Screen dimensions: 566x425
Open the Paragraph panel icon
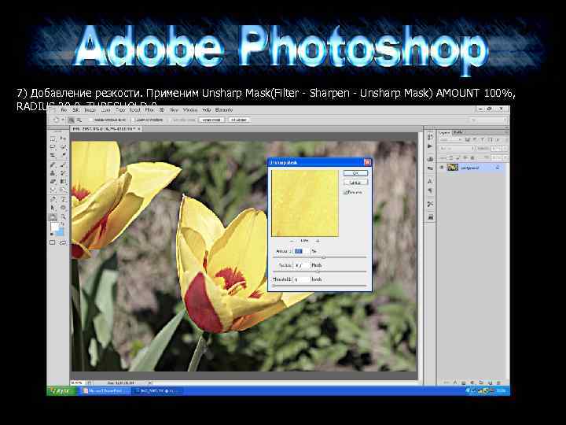[430, 190]
